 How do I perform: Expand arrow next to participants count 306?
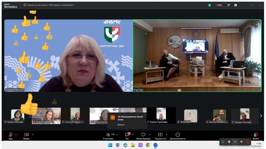pos(117,135)
